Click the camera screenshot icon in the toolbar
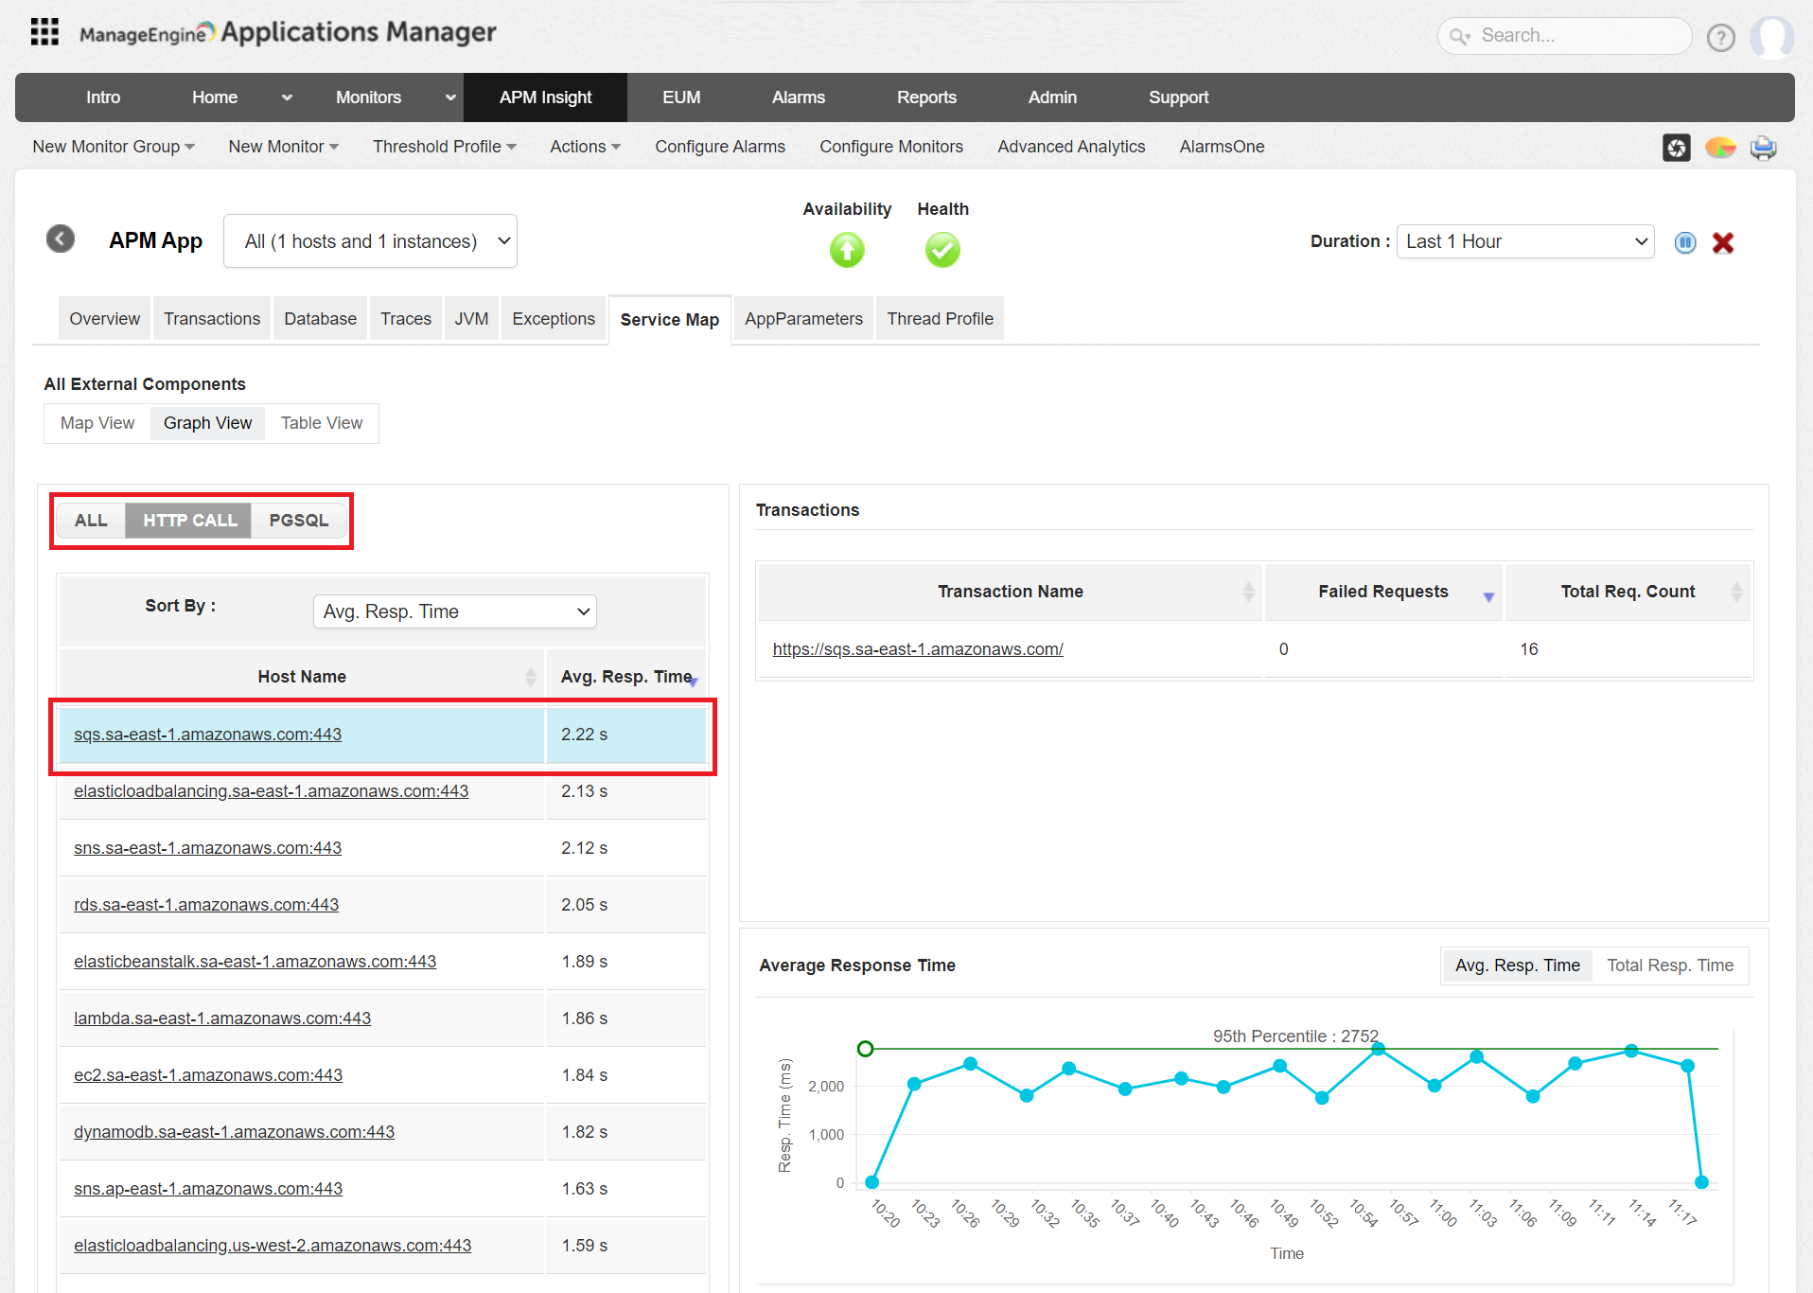 point(1676,148)
